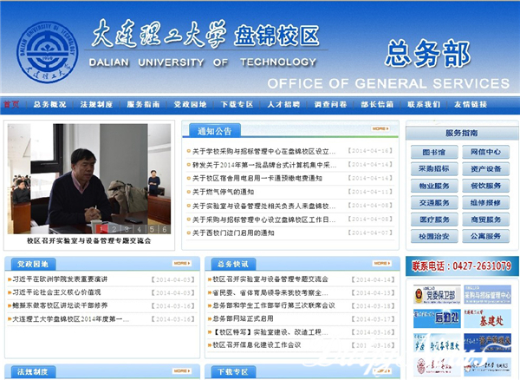The height and width of the screenshot is (380, 520).
Task: Open notice 关于燃气停气的通知
Action: [224, 192]
